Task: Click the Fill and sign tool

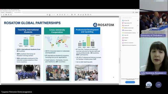Action: pos(128,43)
